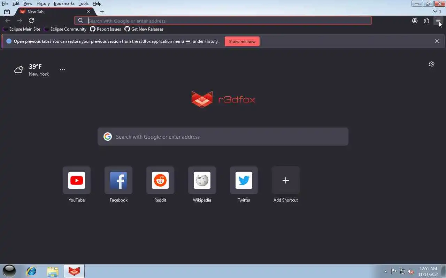Viewport: 446px width, 278px height.
Task: Open the Windows Start orb
Action: point(9,271)
